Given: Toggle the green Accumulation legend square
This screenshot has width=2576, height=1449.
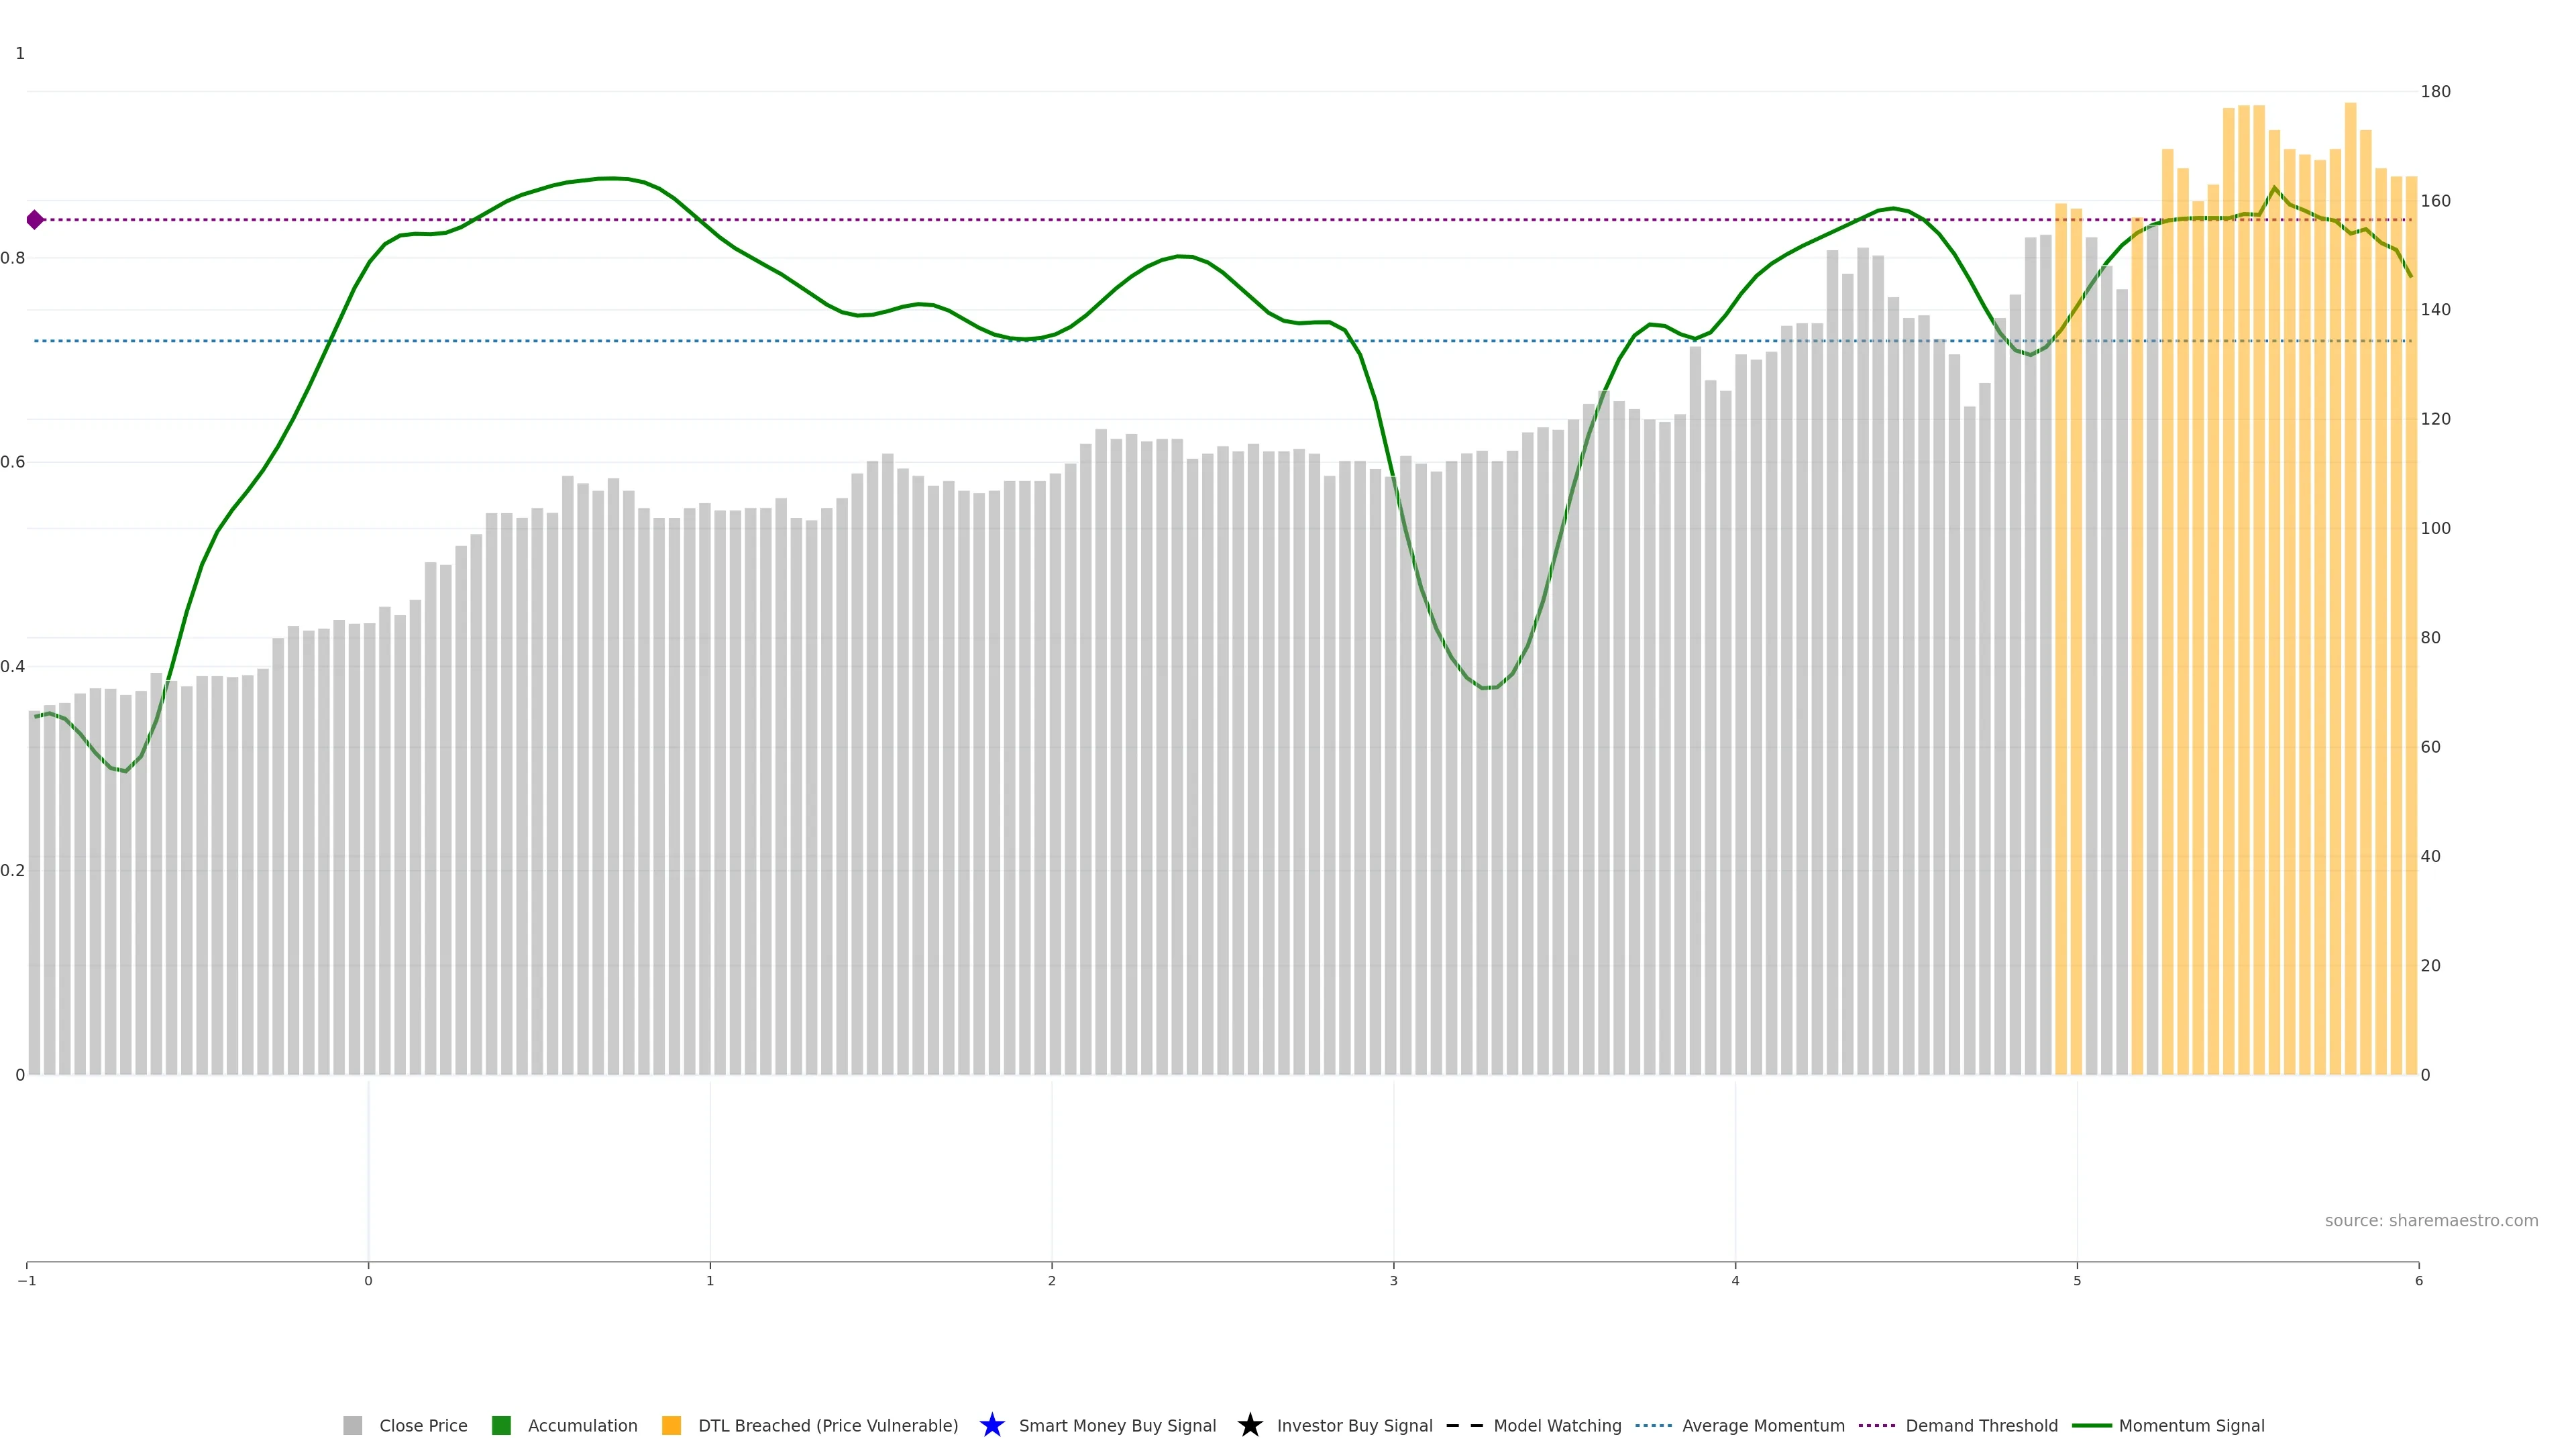Looking at the screenshot, I should 501,1425.
